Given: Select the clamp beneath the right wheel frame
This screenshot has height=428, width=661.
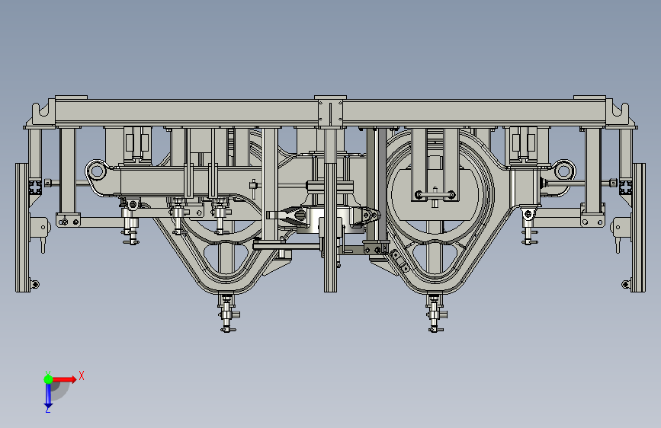Looking at the screenshot, I should [x=435, y=313].
